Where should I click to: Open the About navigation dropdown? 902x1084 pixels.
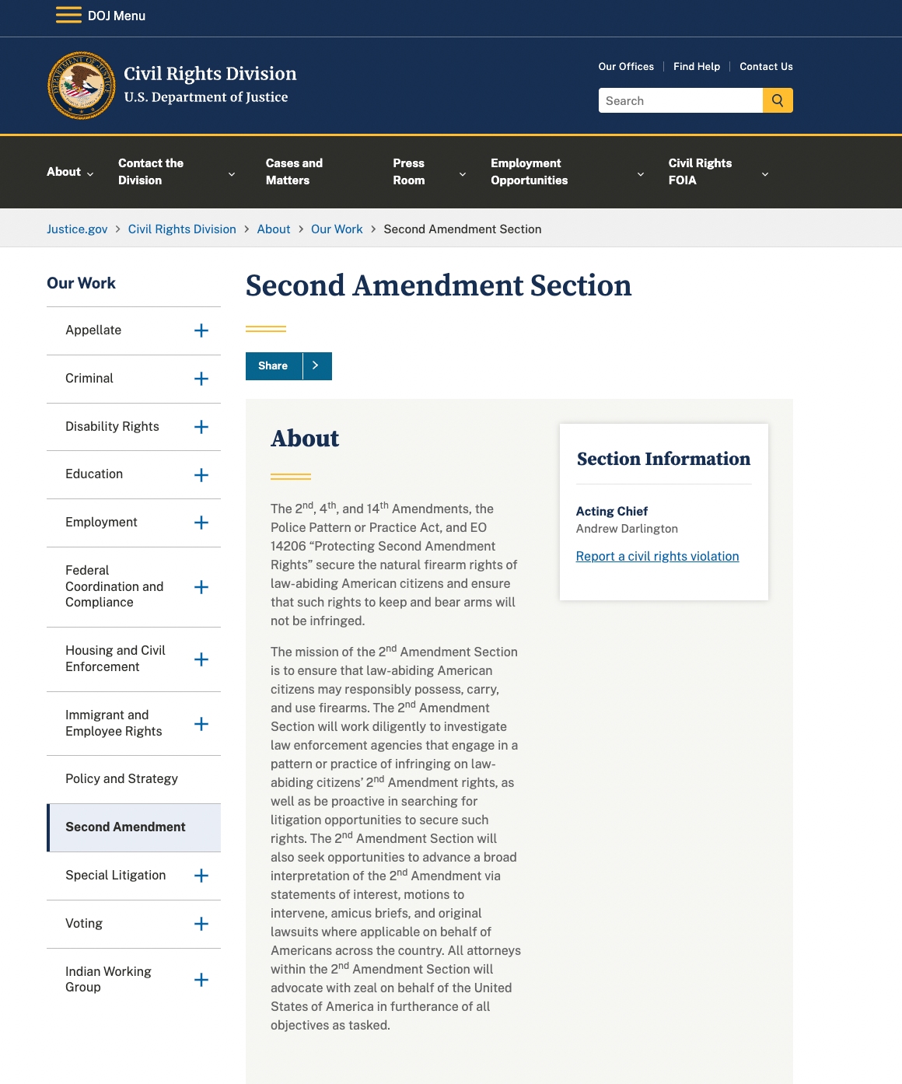coord(70,172)
